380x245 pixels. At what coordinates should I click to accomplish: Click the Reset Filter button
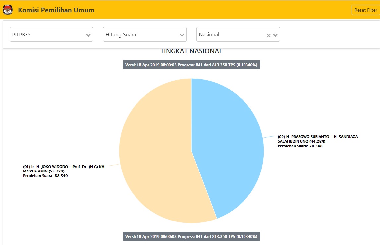[x=365, y=10]
